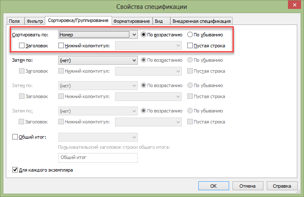Viewport: 304px width, 197px height.
Task: Click the Отмена button
Action: 248,186
